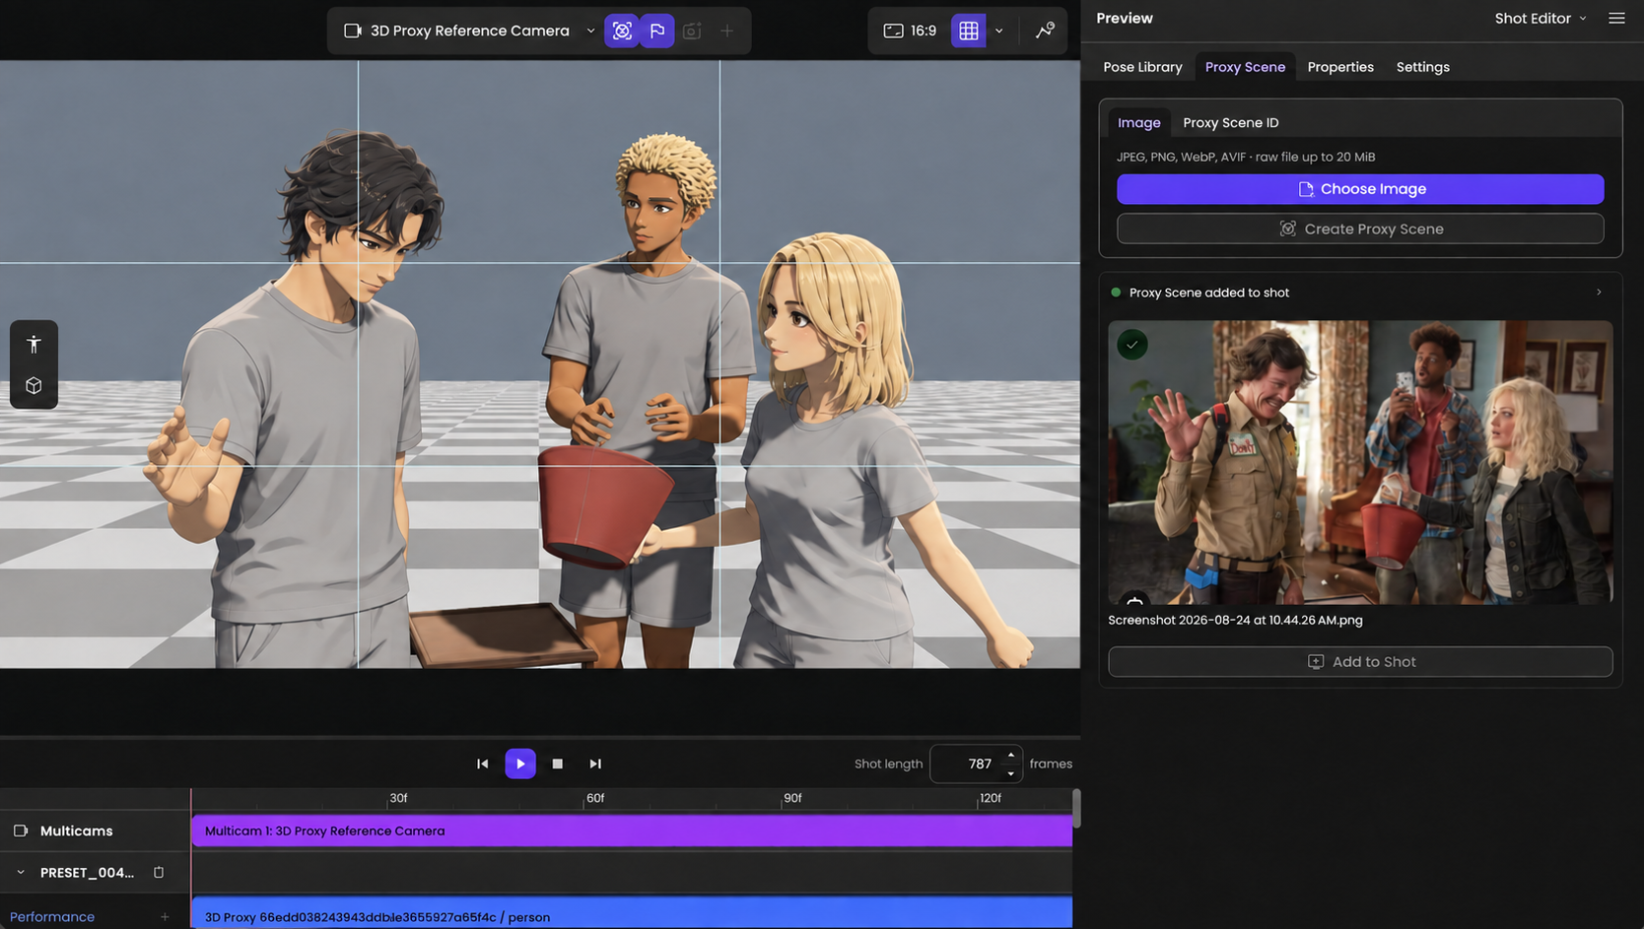Switch to the Pose Library tab
The width and height of the screenshot is (1644, 929).
(x=1142, y=67)
